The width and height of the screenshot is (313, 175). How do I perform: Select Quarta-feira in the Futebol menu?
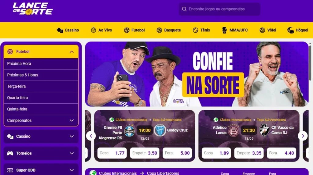(41, 98)
